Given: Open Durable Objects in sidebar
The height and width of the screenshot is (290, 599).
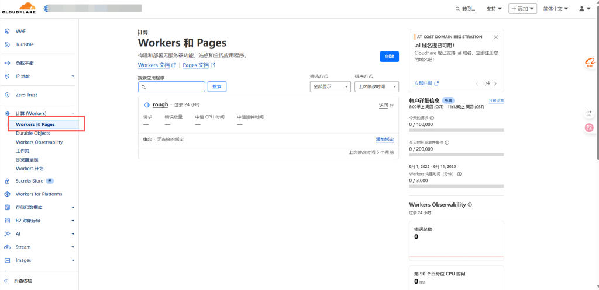Looking at the screenshot, I should point(33,134).
